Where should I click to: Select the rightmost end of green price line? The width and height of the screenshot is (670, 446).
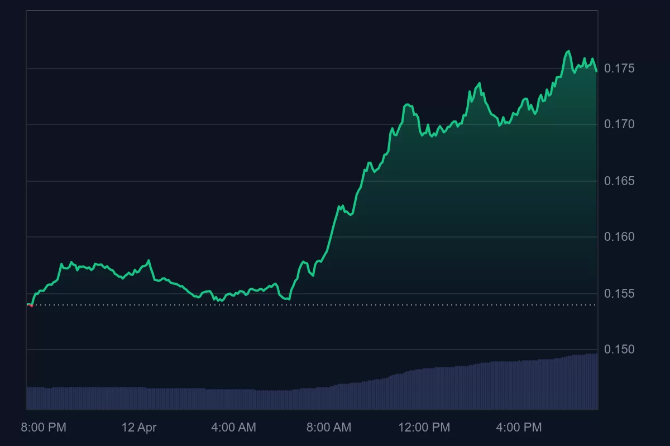tap(596, 71)
